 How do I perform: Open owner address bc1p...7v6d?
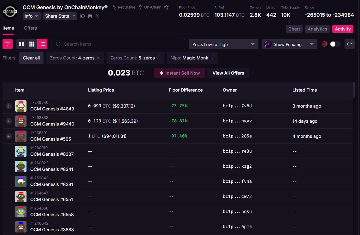pos(237,106)
